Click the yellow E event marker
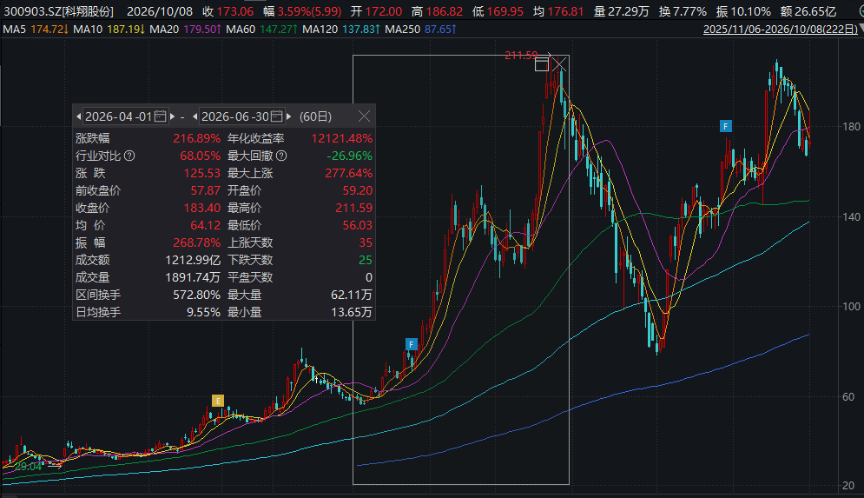This screenshot has width=864, height=498. (x=218, y=401)
